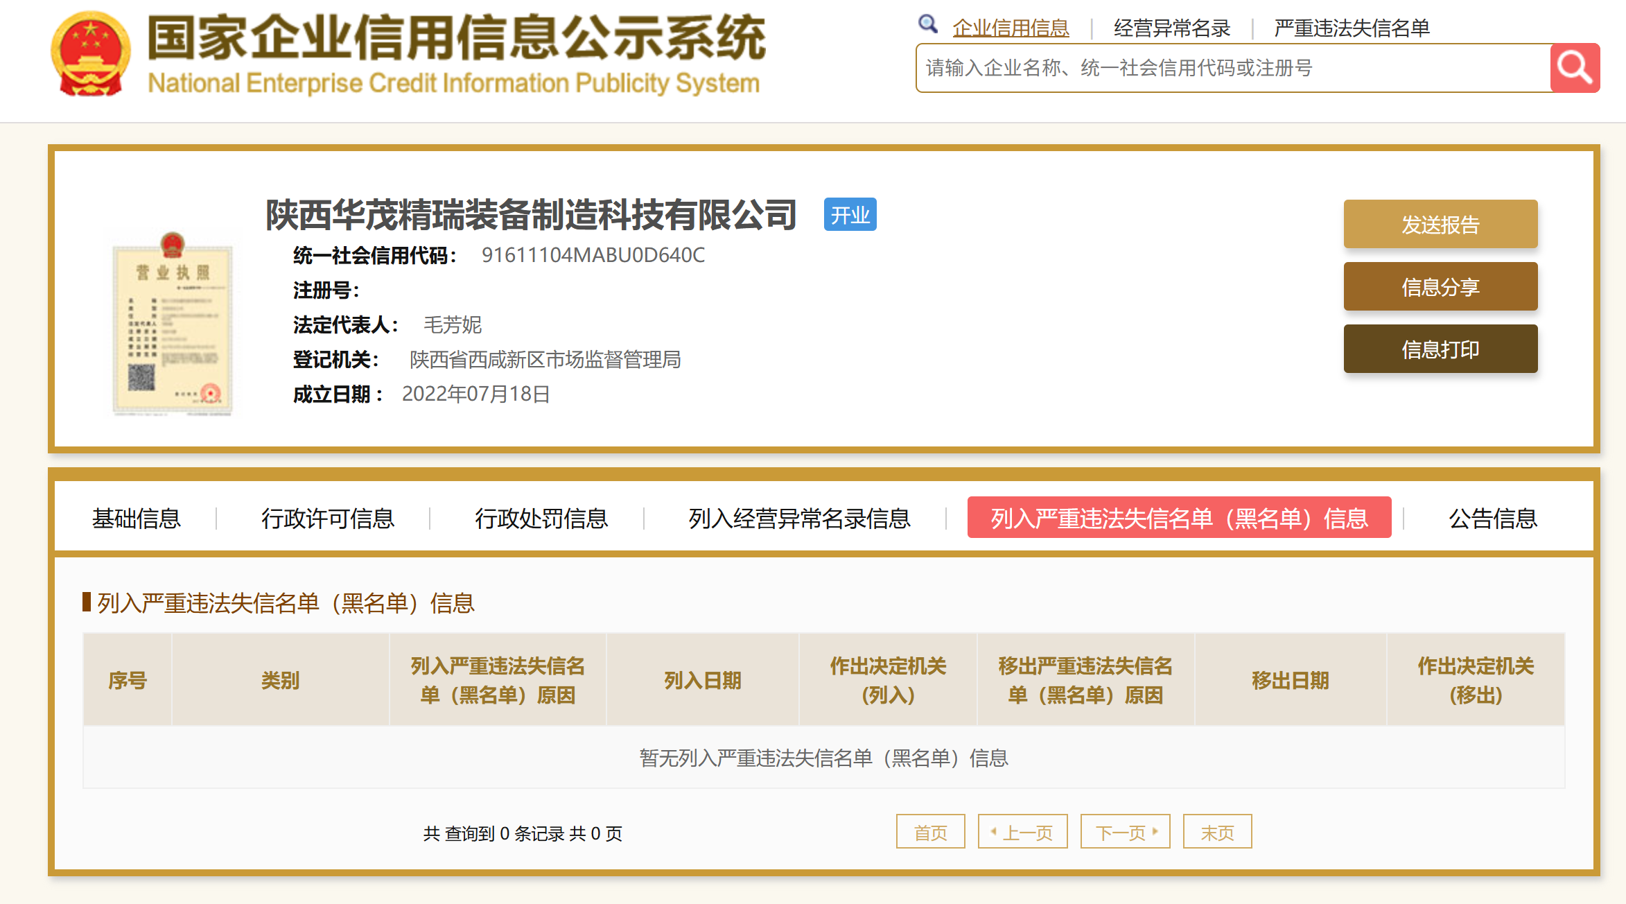This screenshot has width=1626, height=904.
Task: Switch to the 列入经营异常名录信息 tab
Action: [x=799, y=519]
